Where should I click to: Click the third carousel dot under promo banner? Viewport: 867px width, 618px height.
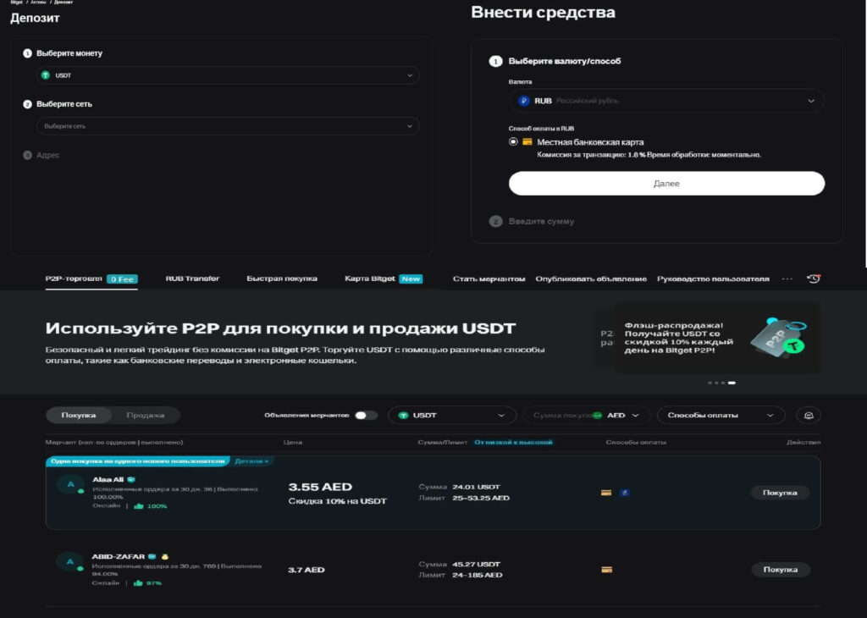723,383
